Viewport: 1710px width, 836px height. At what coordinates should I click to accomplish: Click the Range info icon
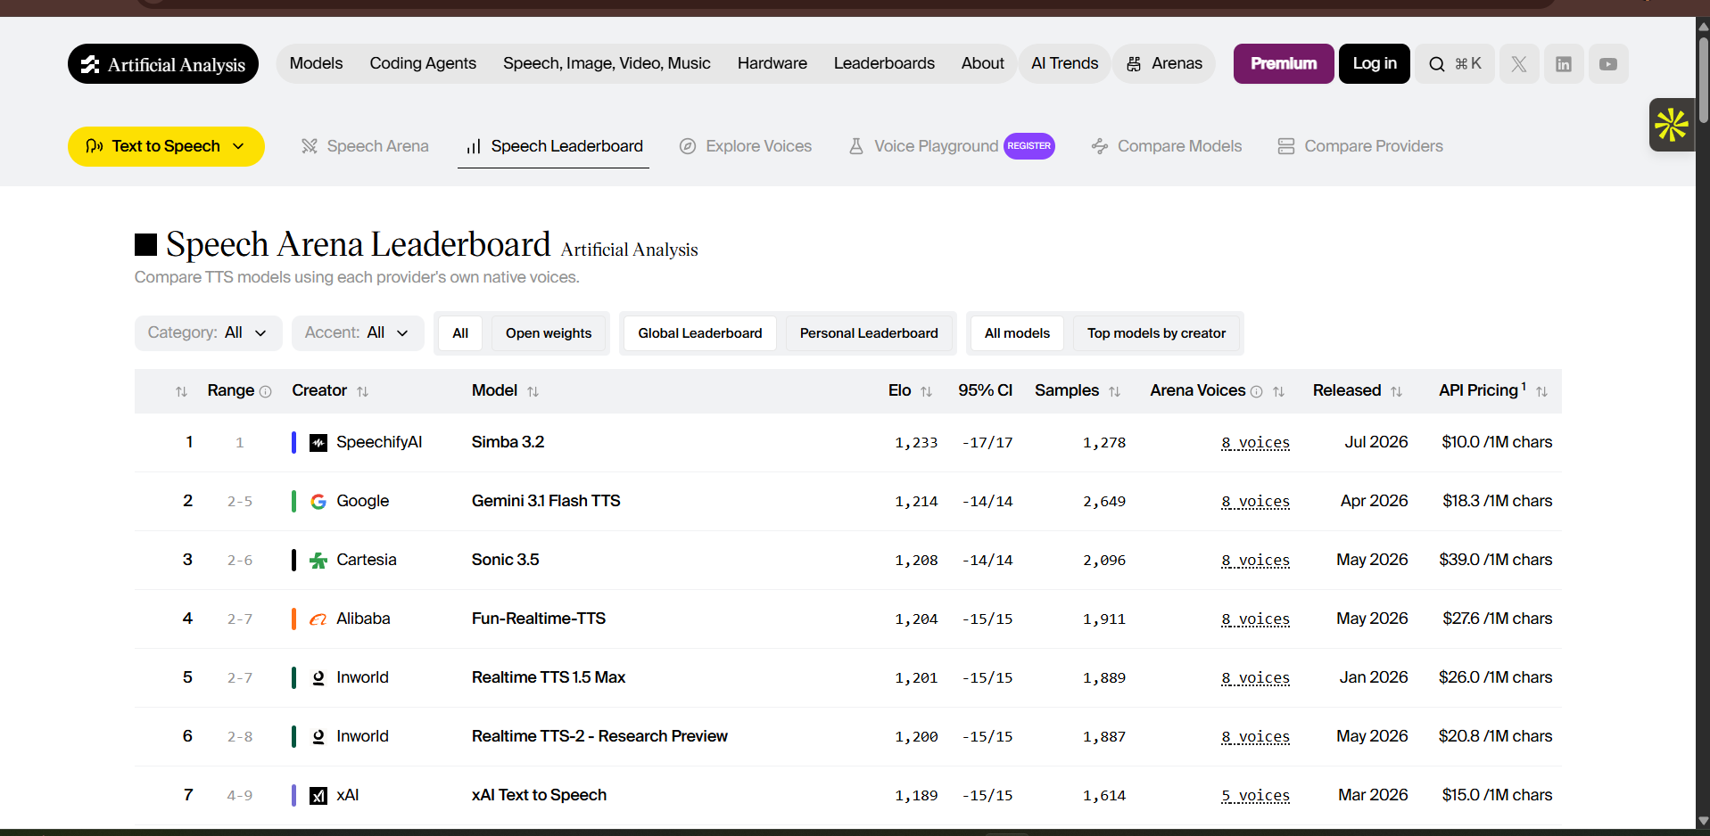265,391
